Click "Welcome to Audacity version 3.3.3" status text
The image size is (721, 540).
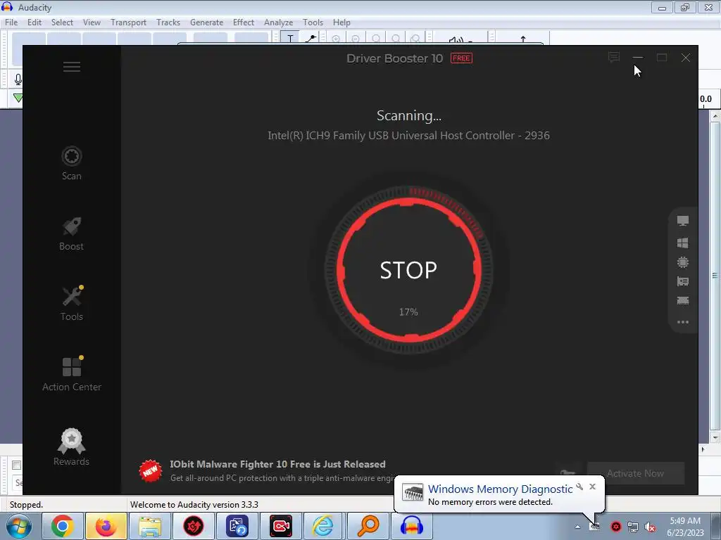pos(194,505)
